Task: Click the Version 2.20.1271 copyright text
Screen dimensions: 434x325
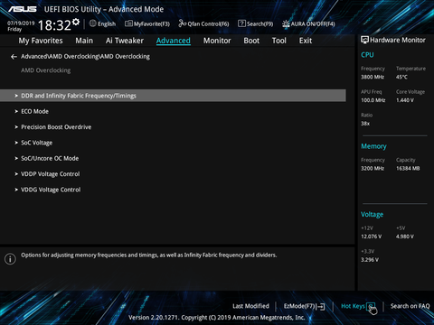Action: pyautogui.click(x=217, y=318)
